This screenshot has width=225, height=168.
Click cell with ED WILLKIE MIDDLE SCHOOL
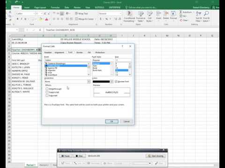point(75,39)
